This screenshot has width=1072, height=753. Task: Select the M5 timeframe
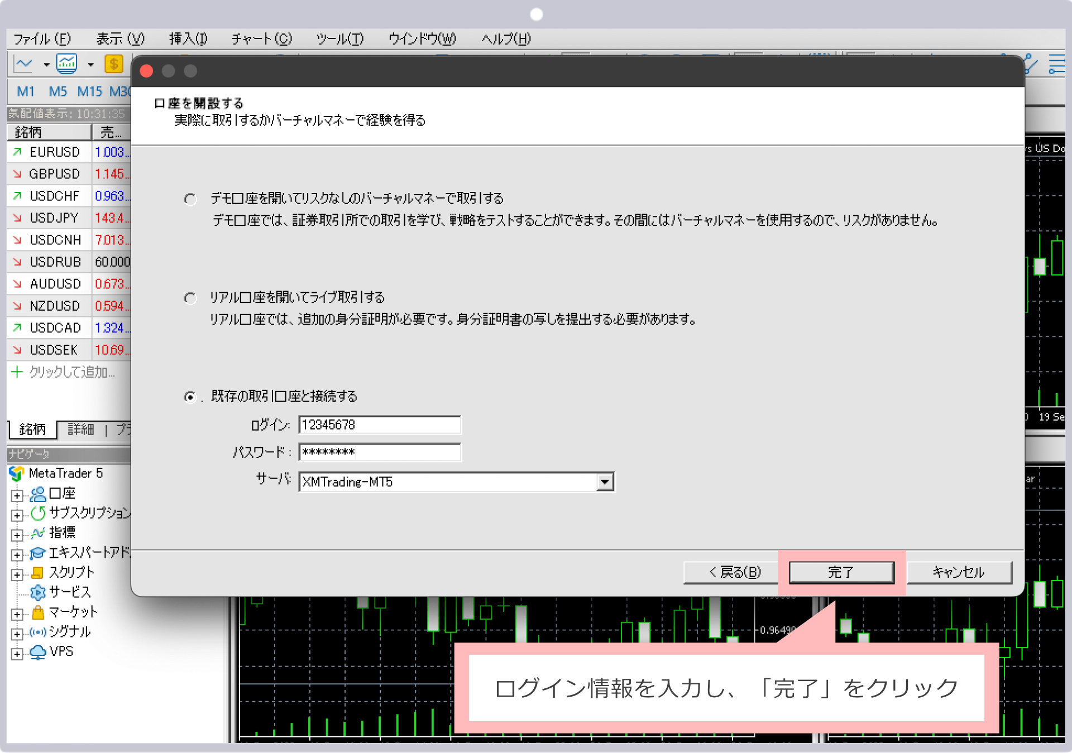pyautogui.click(x=58, y=91)
